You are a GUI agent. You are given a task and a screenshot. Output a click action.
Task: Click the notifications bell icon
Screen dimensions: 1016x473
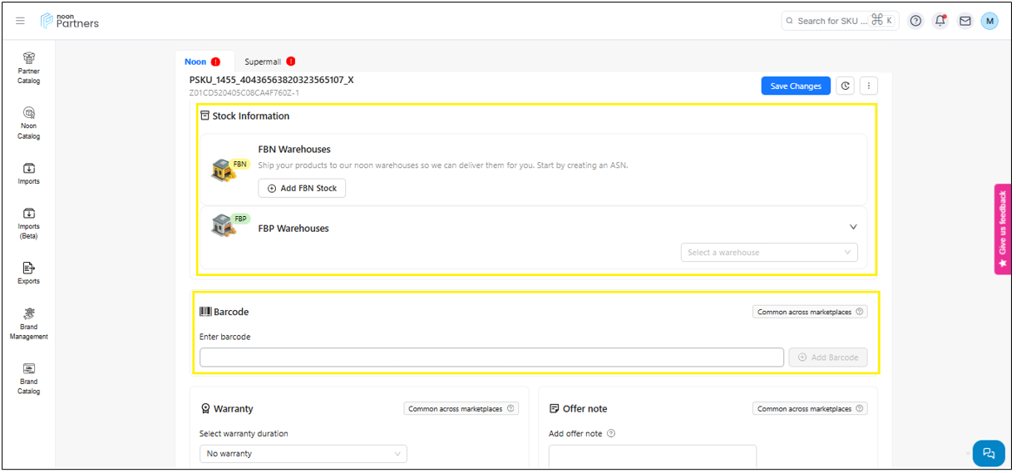(940, 21)
